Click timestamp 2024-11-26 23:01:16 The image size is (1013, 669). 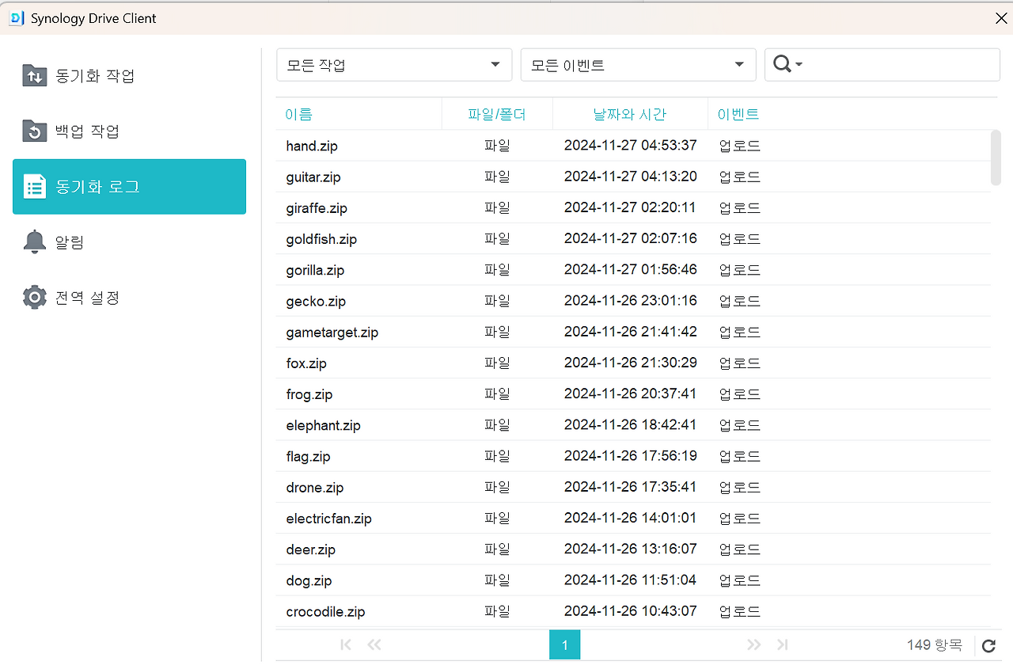coord(631,300)
